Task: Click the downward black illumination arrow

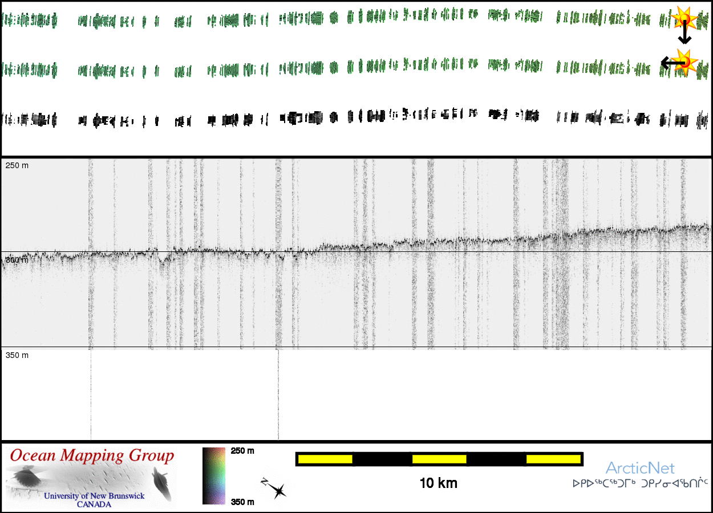Action: [684, 35]
